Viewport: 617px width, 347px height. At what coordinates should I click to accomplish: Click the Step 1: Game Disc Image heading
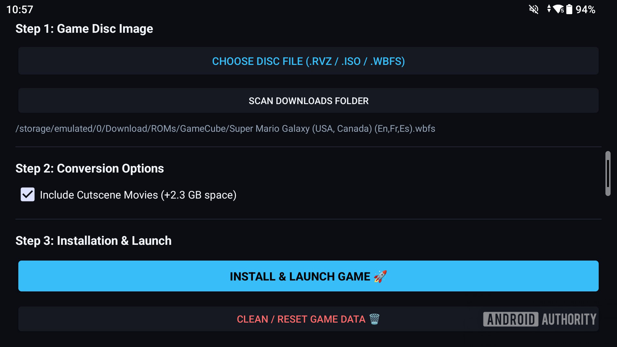point(84,29)
